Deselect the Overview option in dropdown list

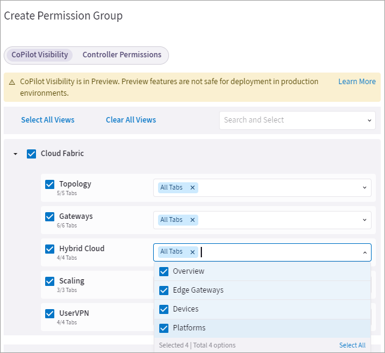[x=164, y=271]
